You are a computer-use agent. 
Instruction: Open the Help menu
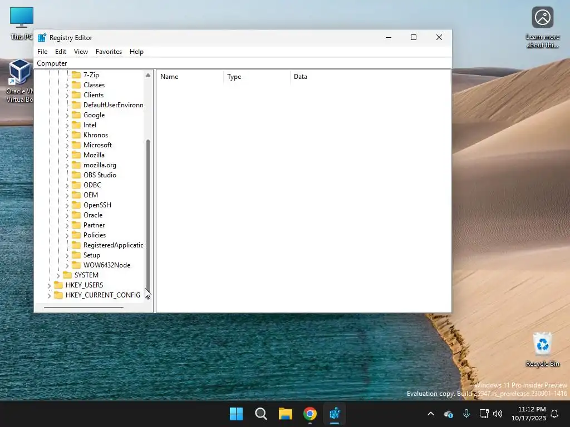(x=136, y=52)
